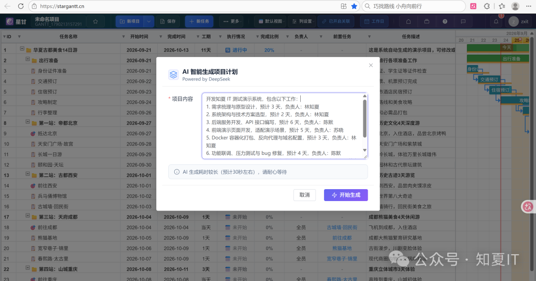536x281 pixels.
Task: Click the milestone icon for 前往成都
Action: point(33,228)
